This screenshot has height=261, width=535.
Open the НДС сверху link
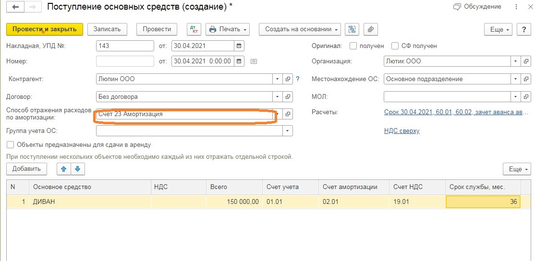pos(401,131)
